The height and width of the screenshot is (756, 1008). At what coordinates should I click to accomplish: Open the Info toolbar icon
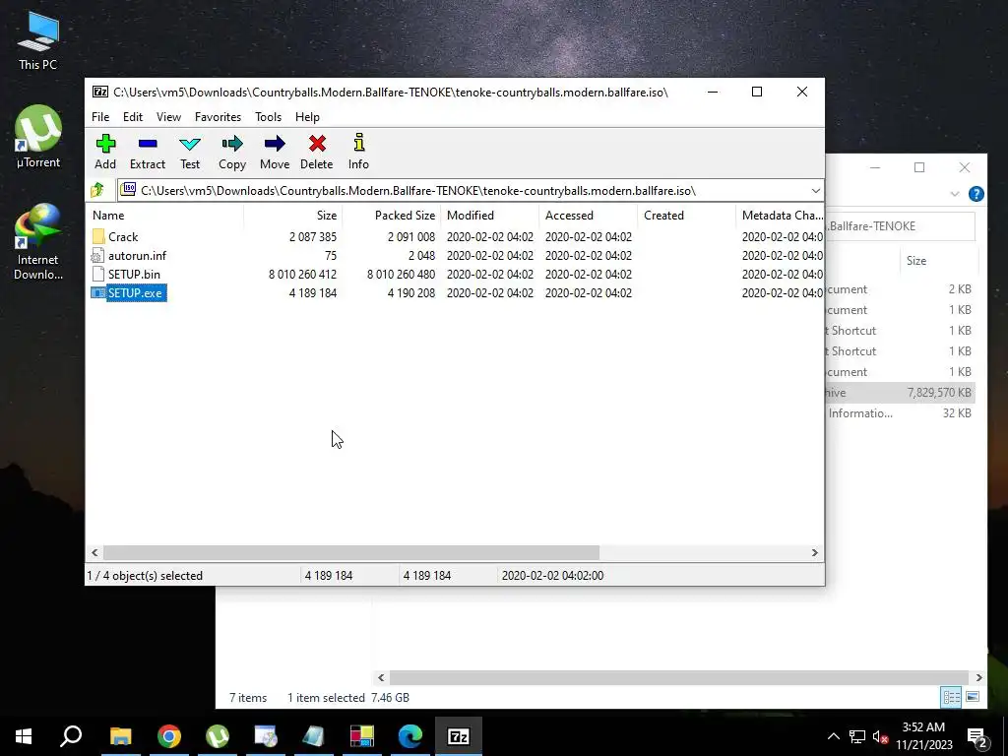[358, 152]
